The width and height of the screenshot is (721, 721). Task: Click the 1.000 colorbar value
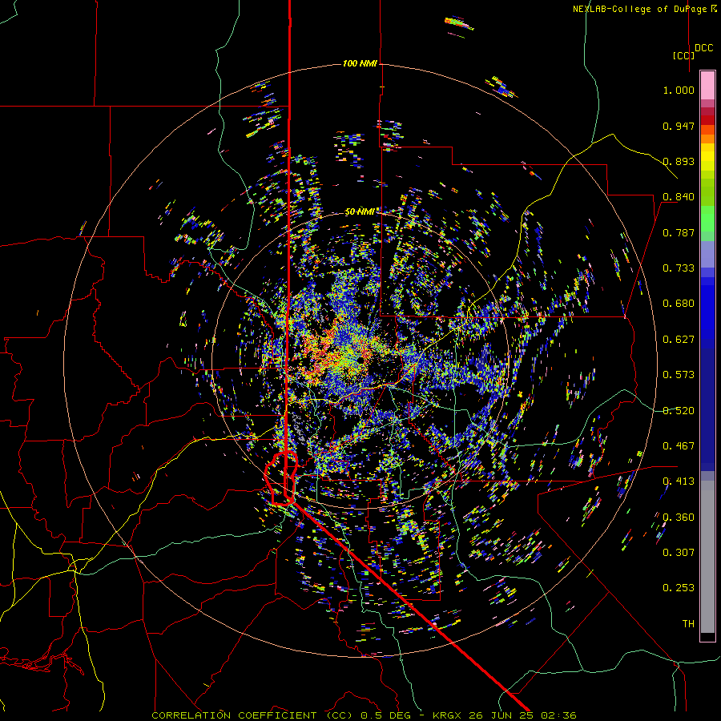679,90
